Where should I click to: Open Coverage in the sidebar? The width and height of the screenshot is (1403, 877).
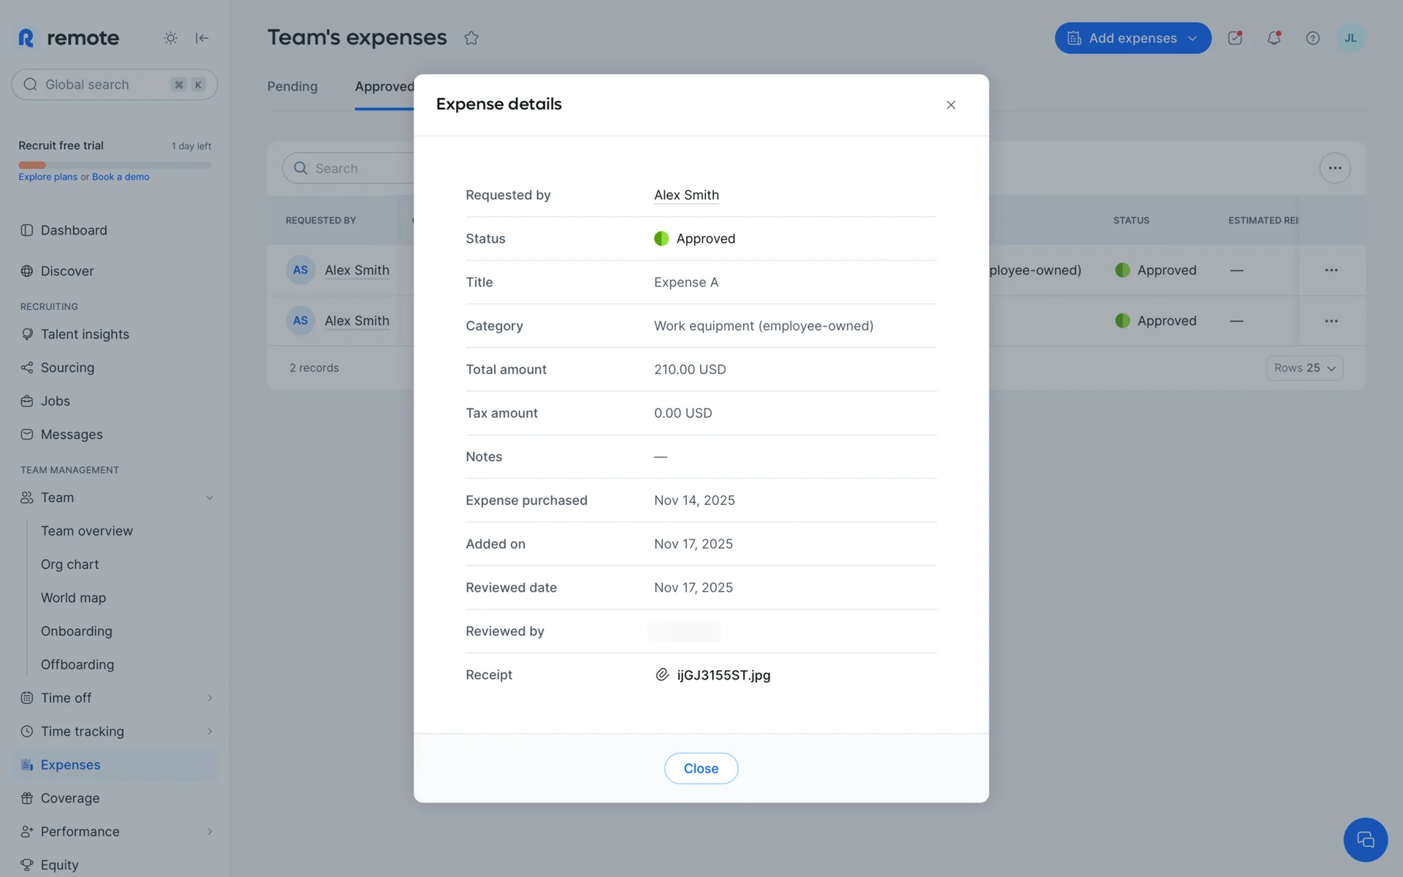(x=70, y=798)
